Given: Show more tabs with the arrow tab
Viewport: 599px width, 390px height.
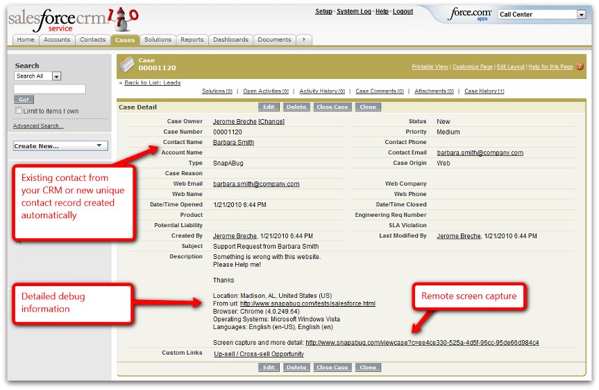Looking at the screenshot, I should [x=304, y=39].
